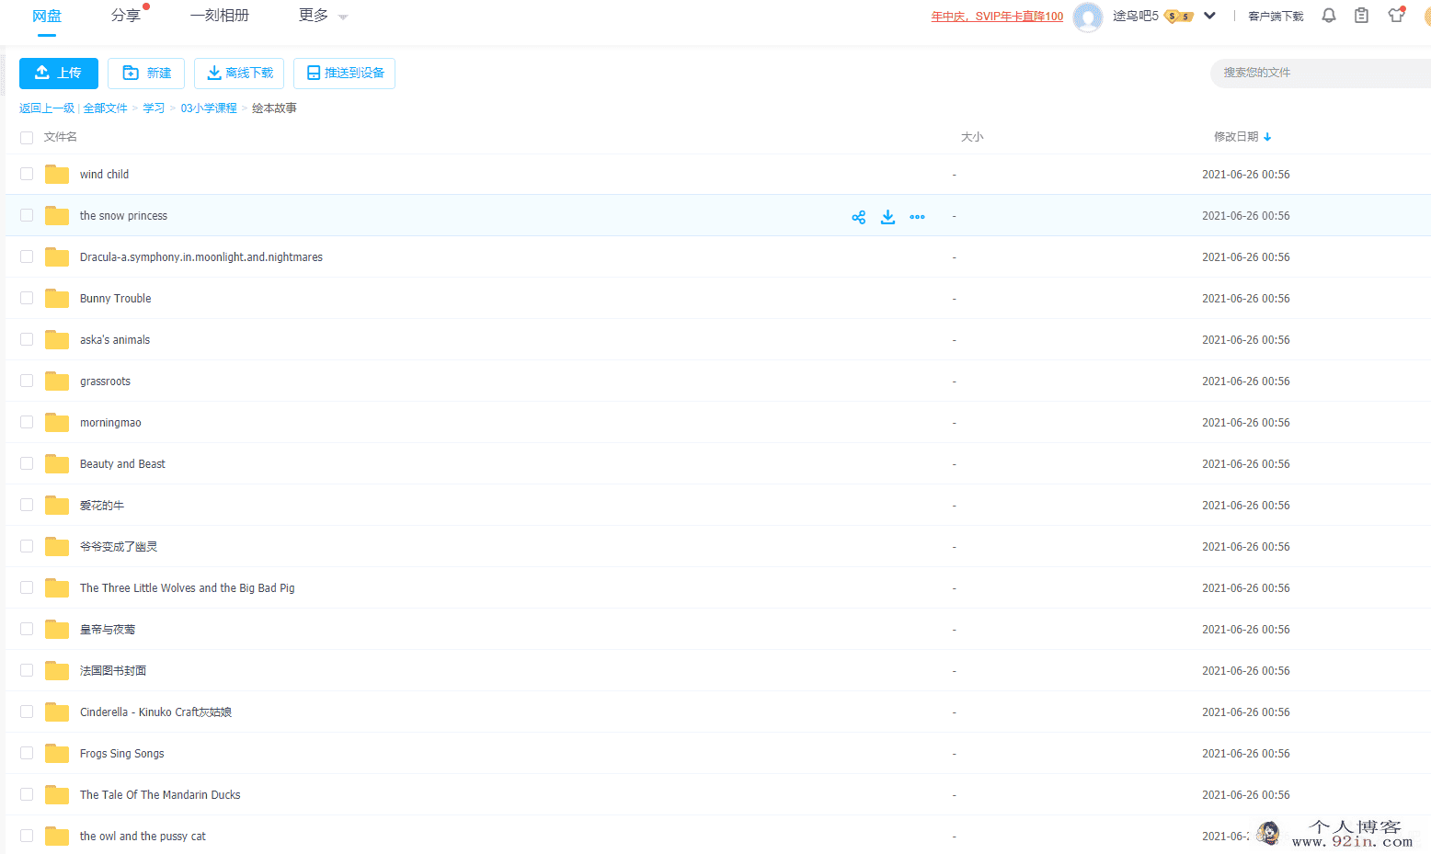Expand the account dropdown chevron
Image resolution: width=1431 pixels, height=854 pixels.
pos(1210,16)
